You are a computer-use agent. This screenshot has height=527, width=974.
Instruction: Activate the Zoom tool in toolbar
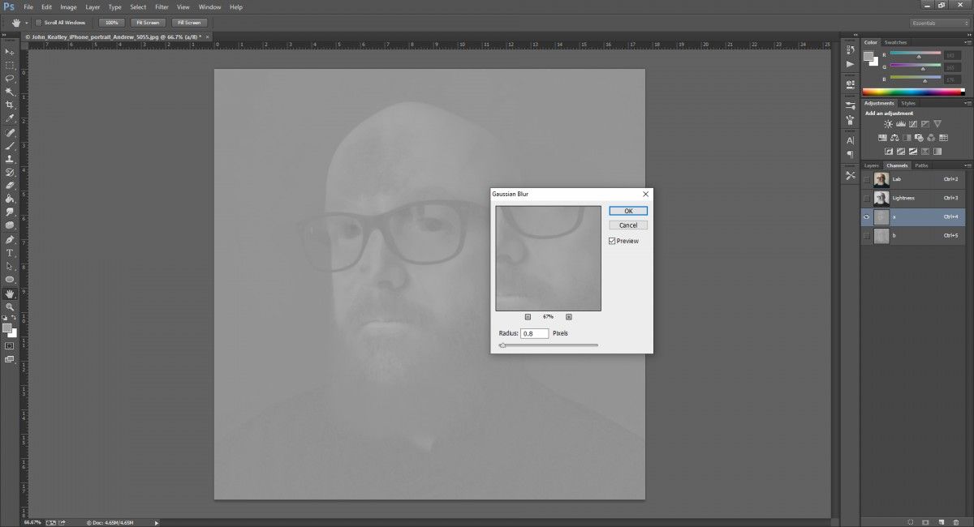pyautogui.click(x=10, y=306)
